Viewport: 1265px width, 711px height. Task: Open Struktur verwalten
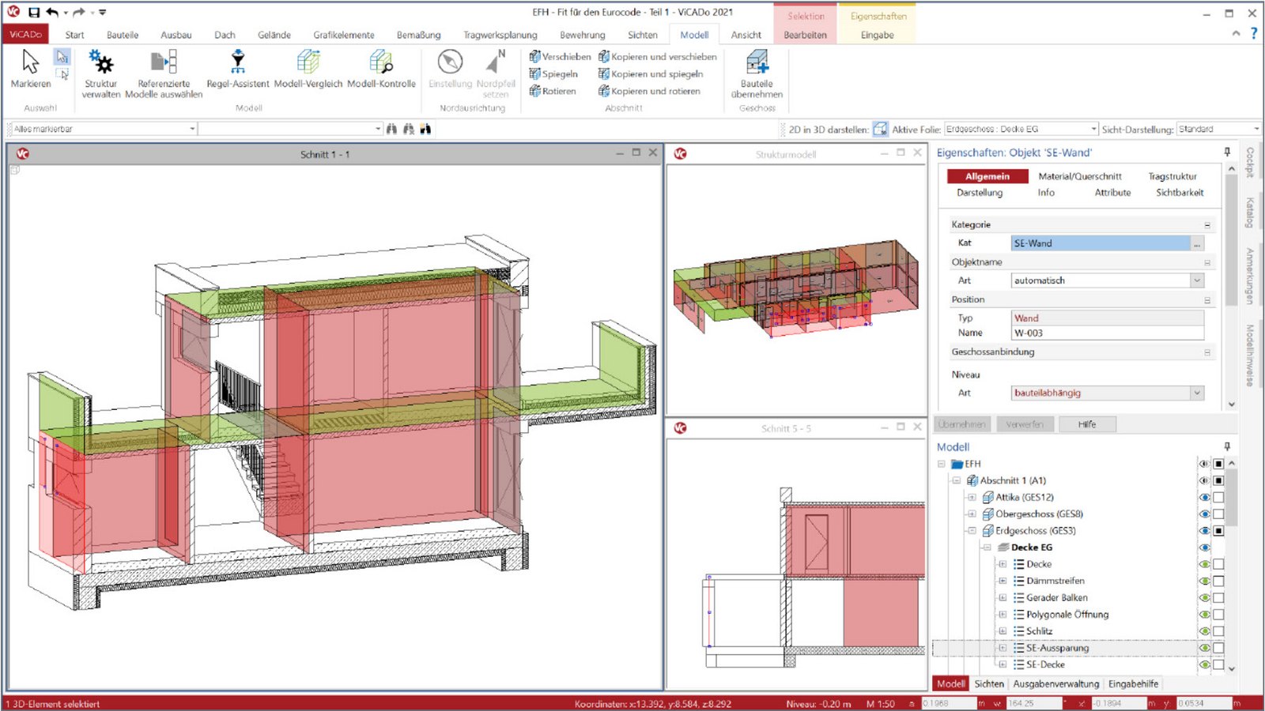pos(100,73)
